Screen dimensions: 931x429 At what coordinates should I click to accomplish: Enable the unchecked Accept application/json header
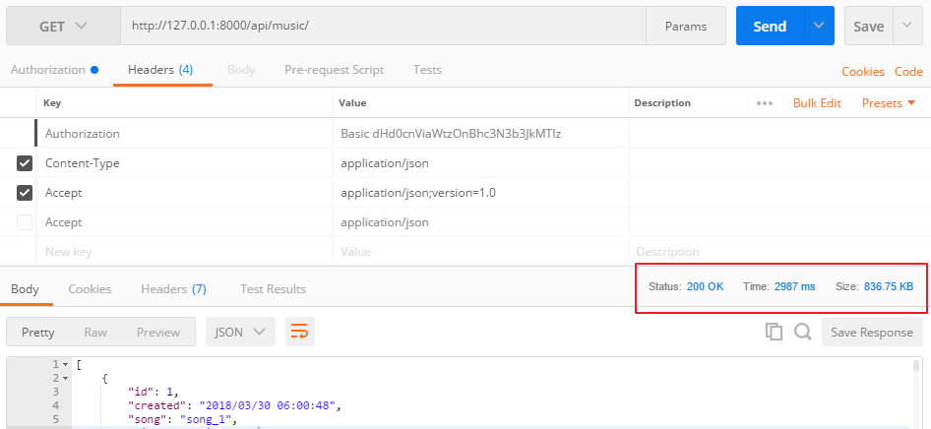click(25, 222)
